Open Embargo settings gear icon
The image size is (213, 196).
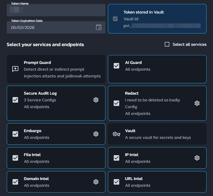(x=96, y=134)
